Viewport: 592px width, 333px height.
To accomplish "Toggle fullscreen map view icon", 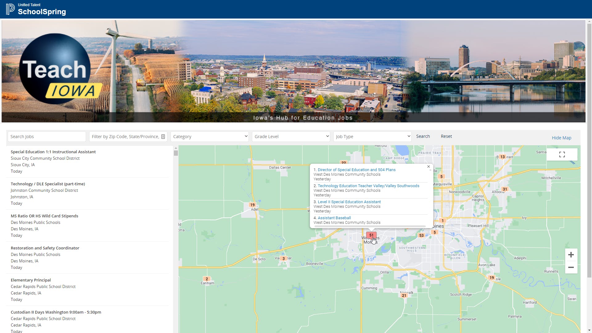I will [562, 154].
